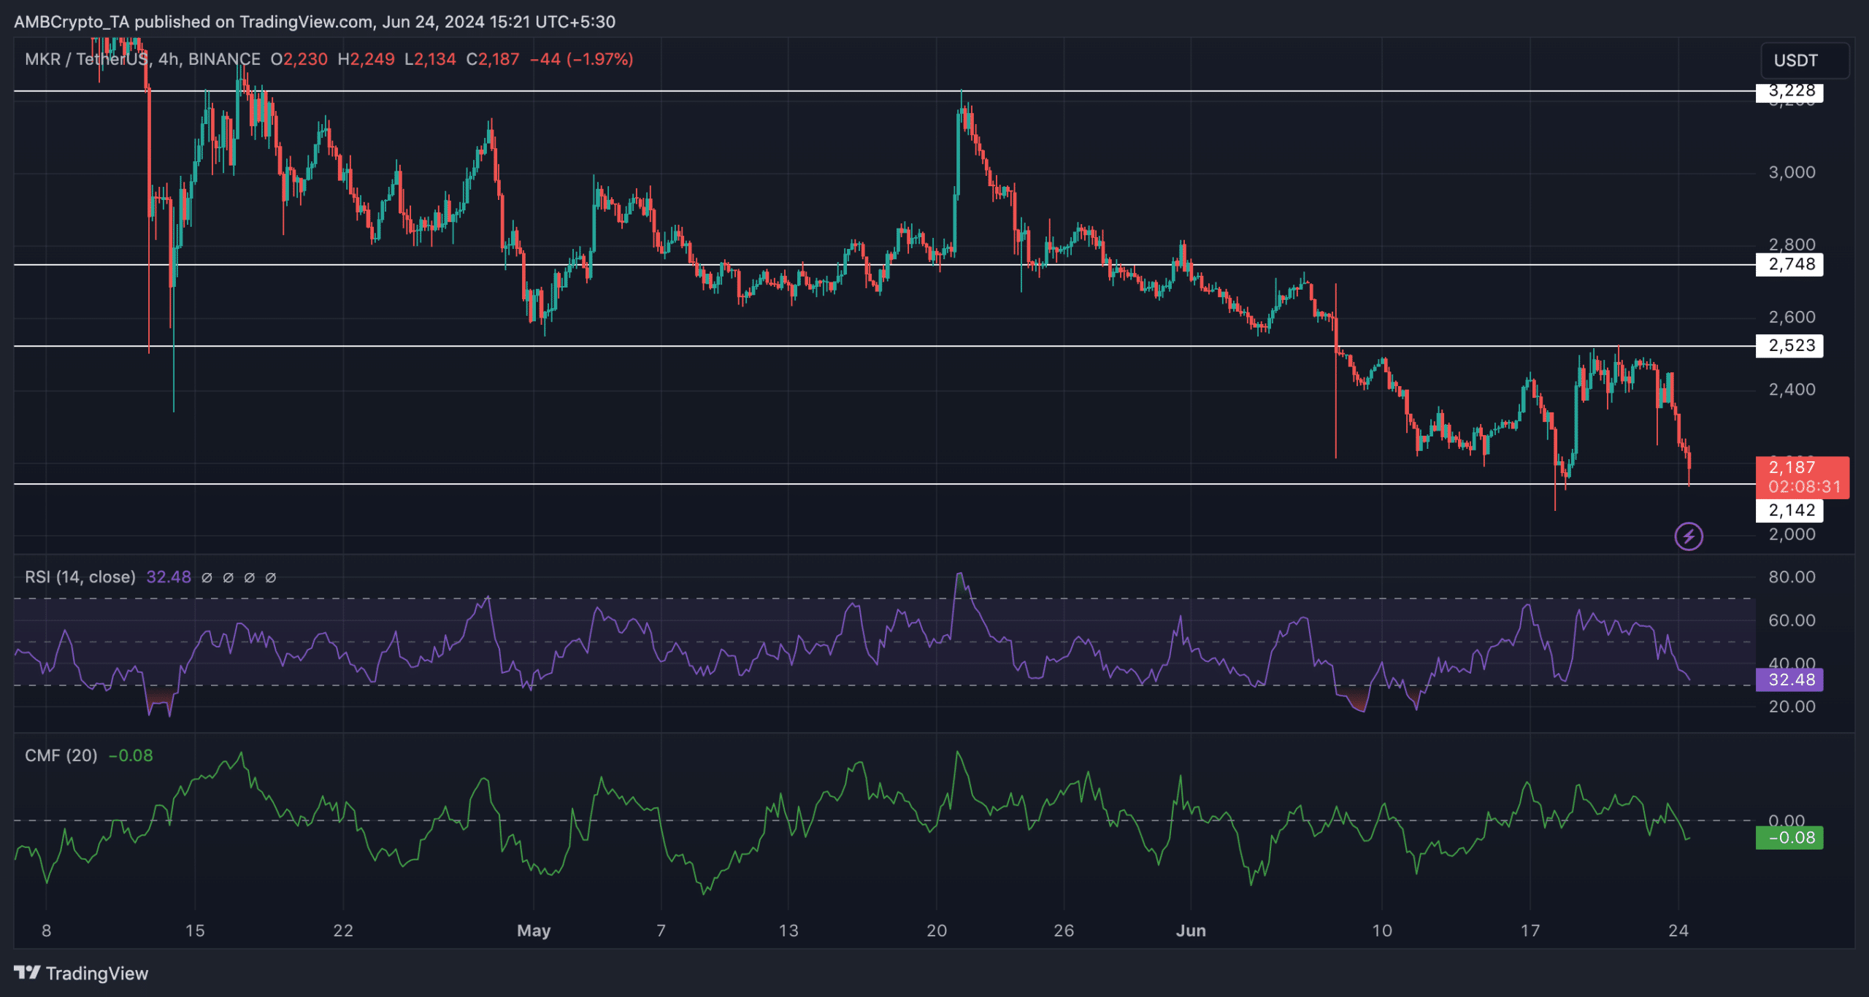The width and height of the screenshot is (1869, 997).
Task: Click the red 2,187 current price label
Action: (1803, 467)
